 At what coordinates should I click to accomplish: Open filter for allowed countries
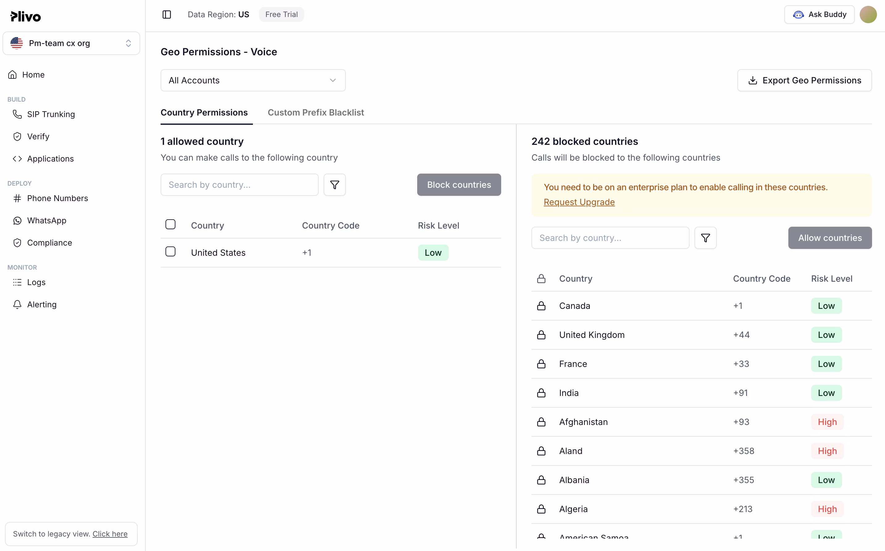coord(334,185)
